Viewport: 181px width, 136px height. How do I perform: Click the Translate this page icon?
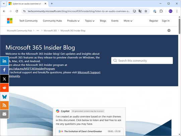(140, 11)
